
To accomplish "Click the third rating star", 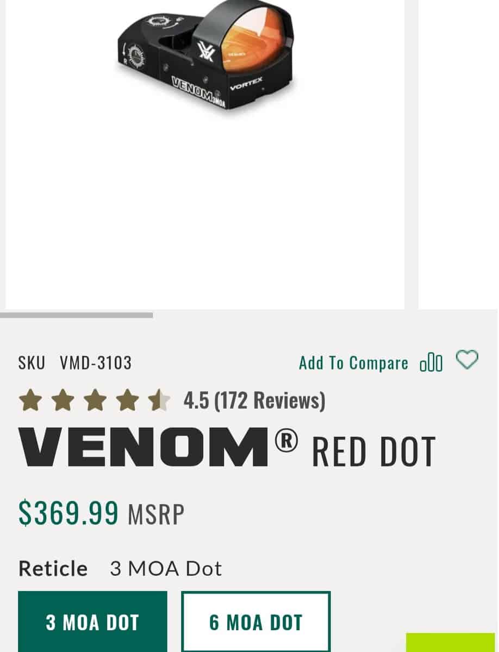I will pos(95,401).
